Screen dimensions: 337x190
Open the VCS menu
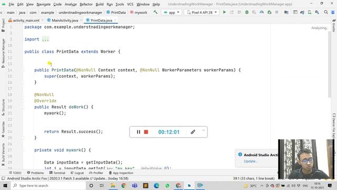coord(130,4)
